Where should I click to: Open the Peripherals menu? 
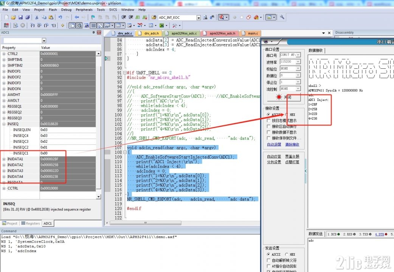click(84, 9)
